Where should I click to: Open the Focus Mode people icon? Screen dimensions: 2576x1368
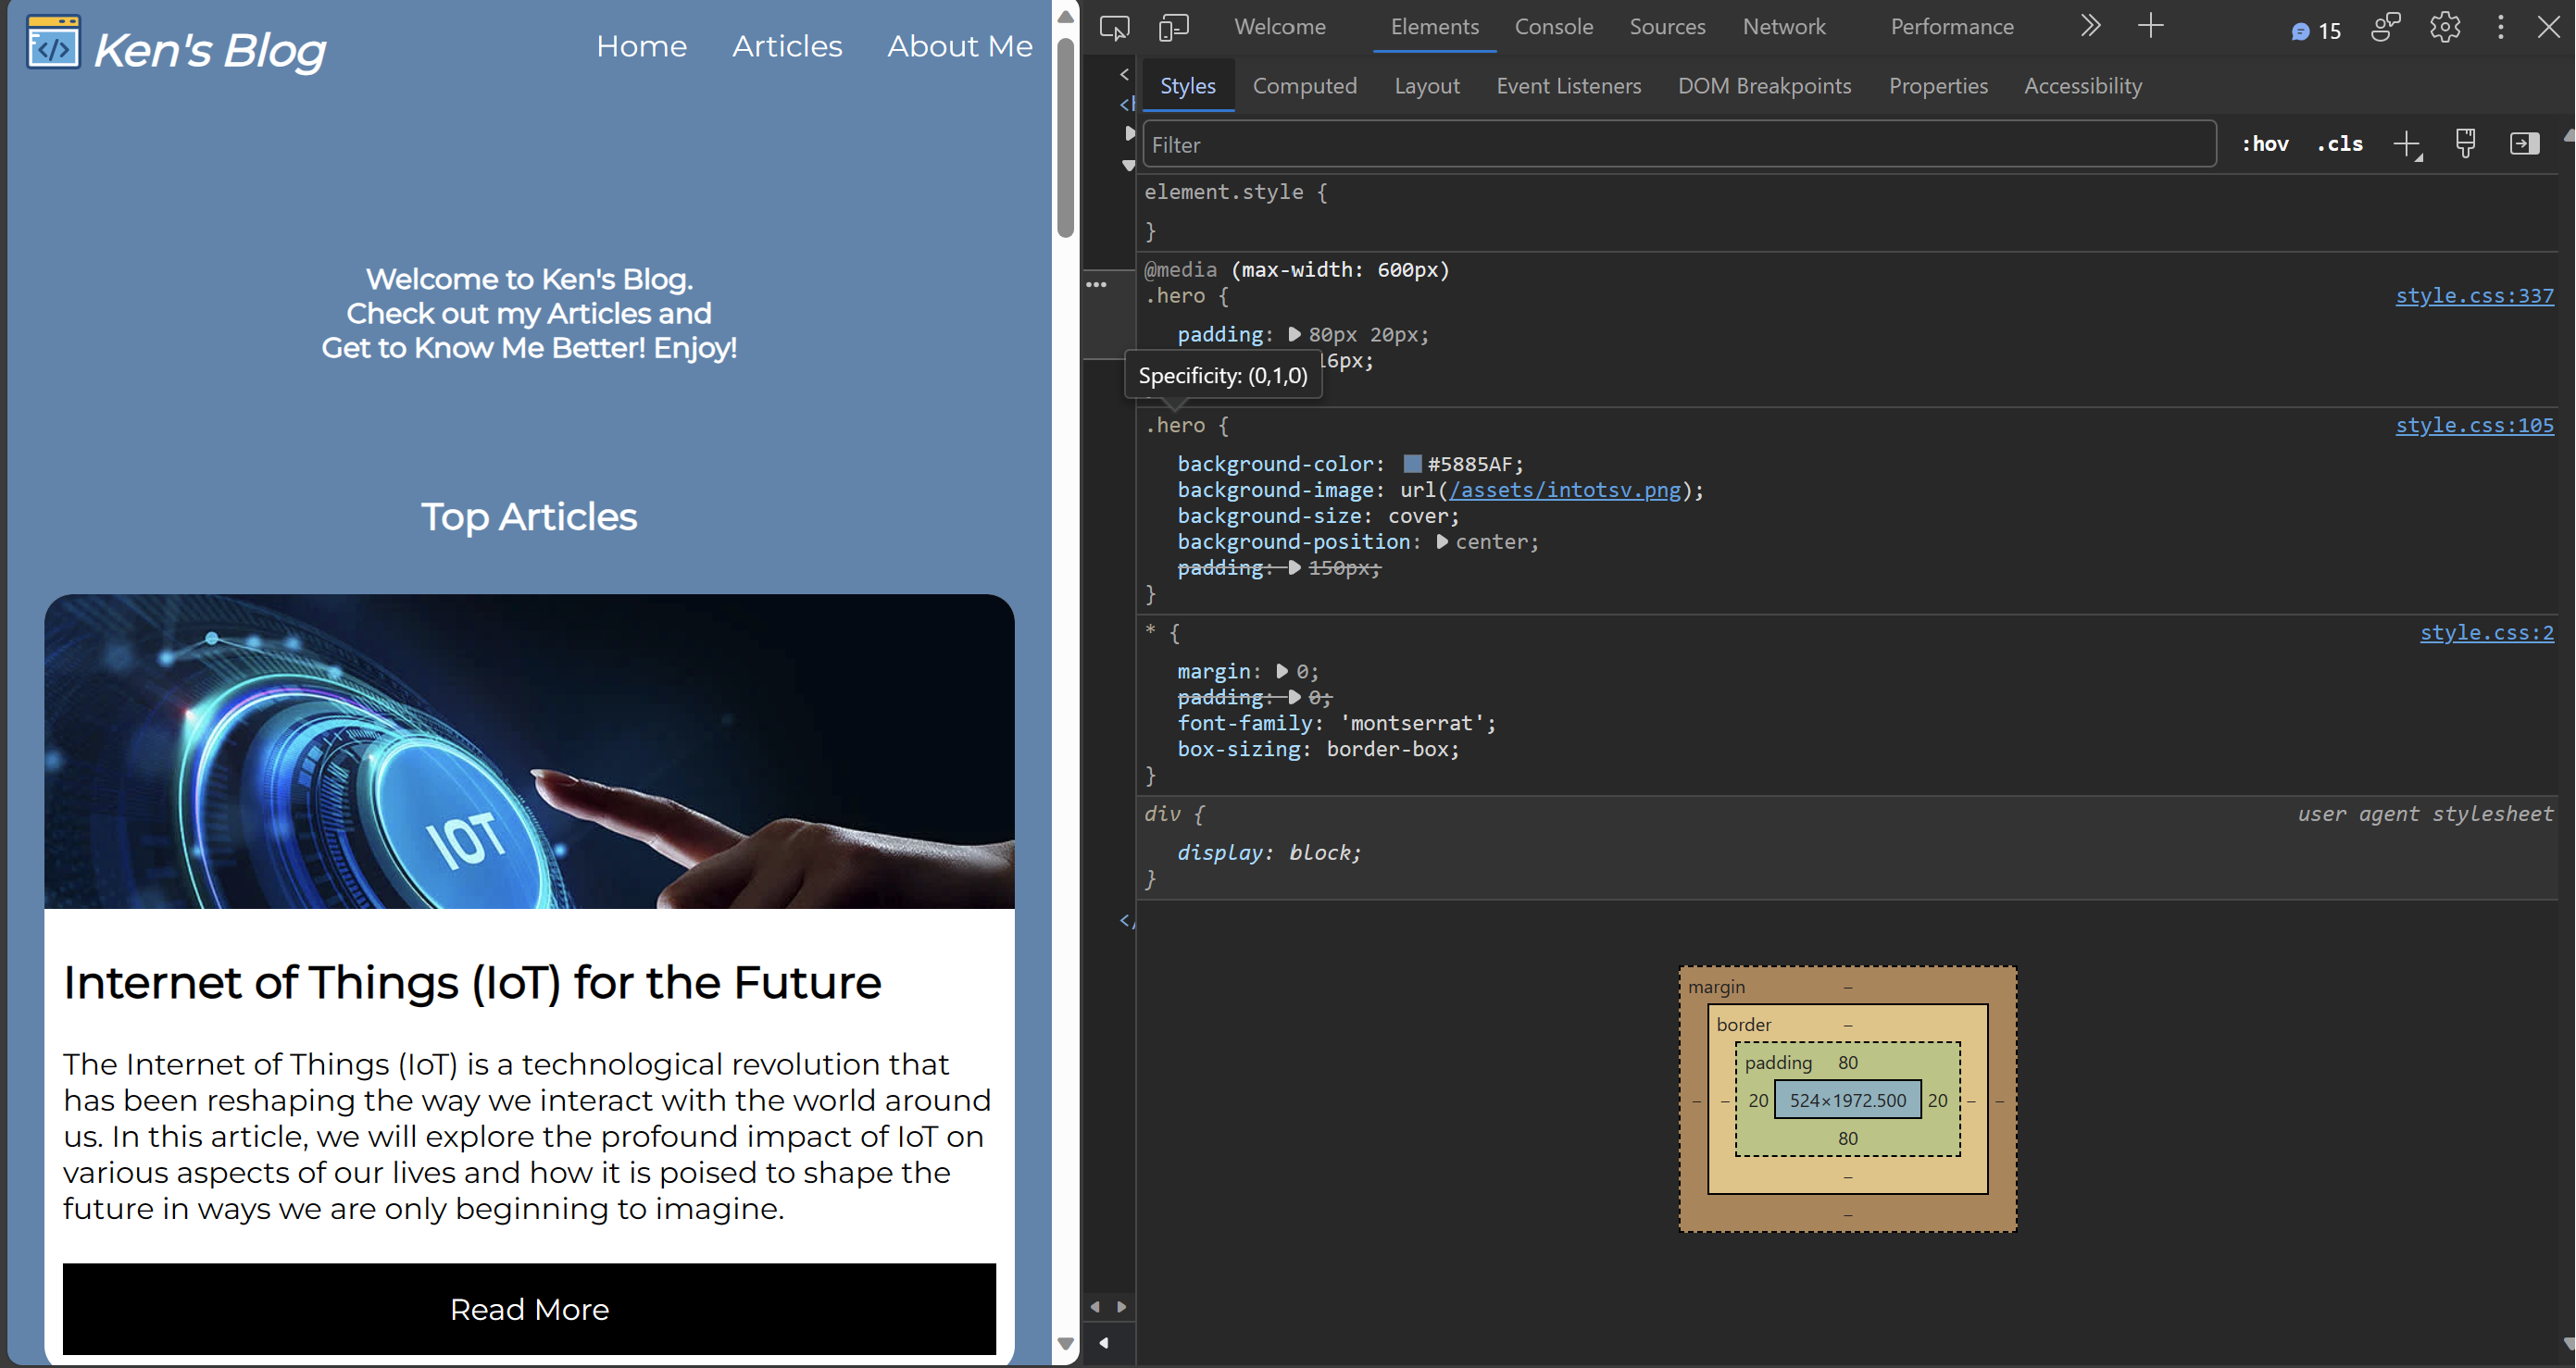pyautogui.click(x=2387, y=27)
